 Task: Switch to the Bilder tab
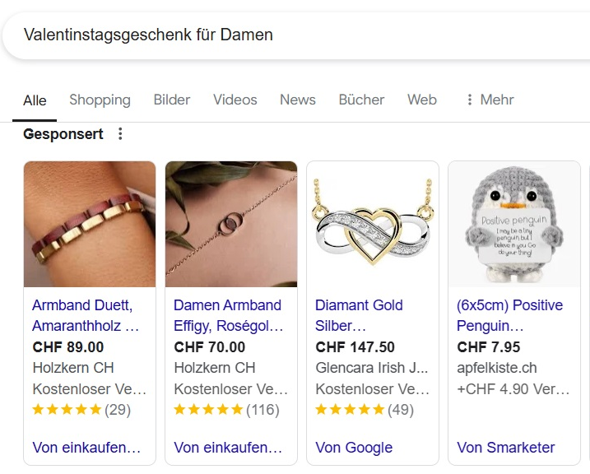point(172,100)
